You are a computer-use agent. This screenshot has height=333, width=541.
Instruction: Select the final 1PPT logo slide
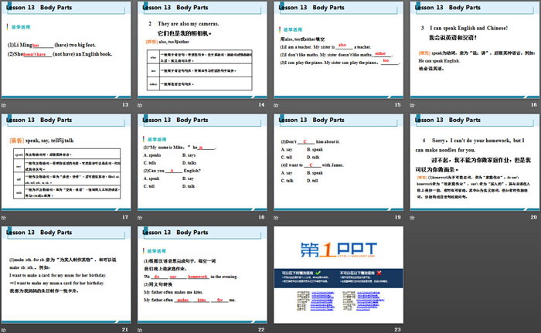338,274
